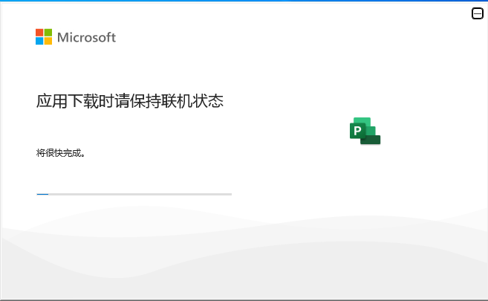The width and height of the screenshot is (488, 301).
Task: Click the words 应用下载 at heading start
Action: 68,101
